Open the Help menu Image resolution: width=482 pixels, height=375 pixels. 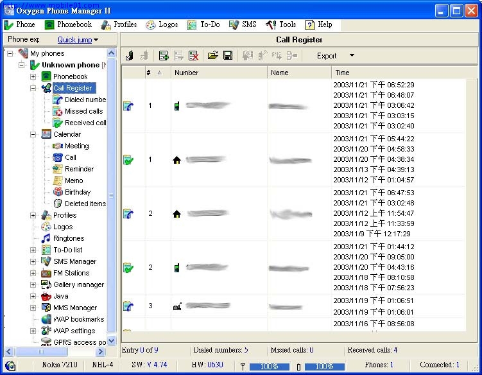pos(319,24)
